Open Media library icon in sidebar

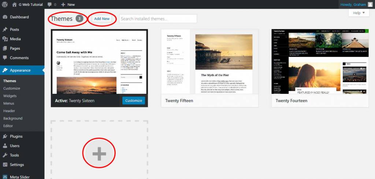tap(5, 39)
